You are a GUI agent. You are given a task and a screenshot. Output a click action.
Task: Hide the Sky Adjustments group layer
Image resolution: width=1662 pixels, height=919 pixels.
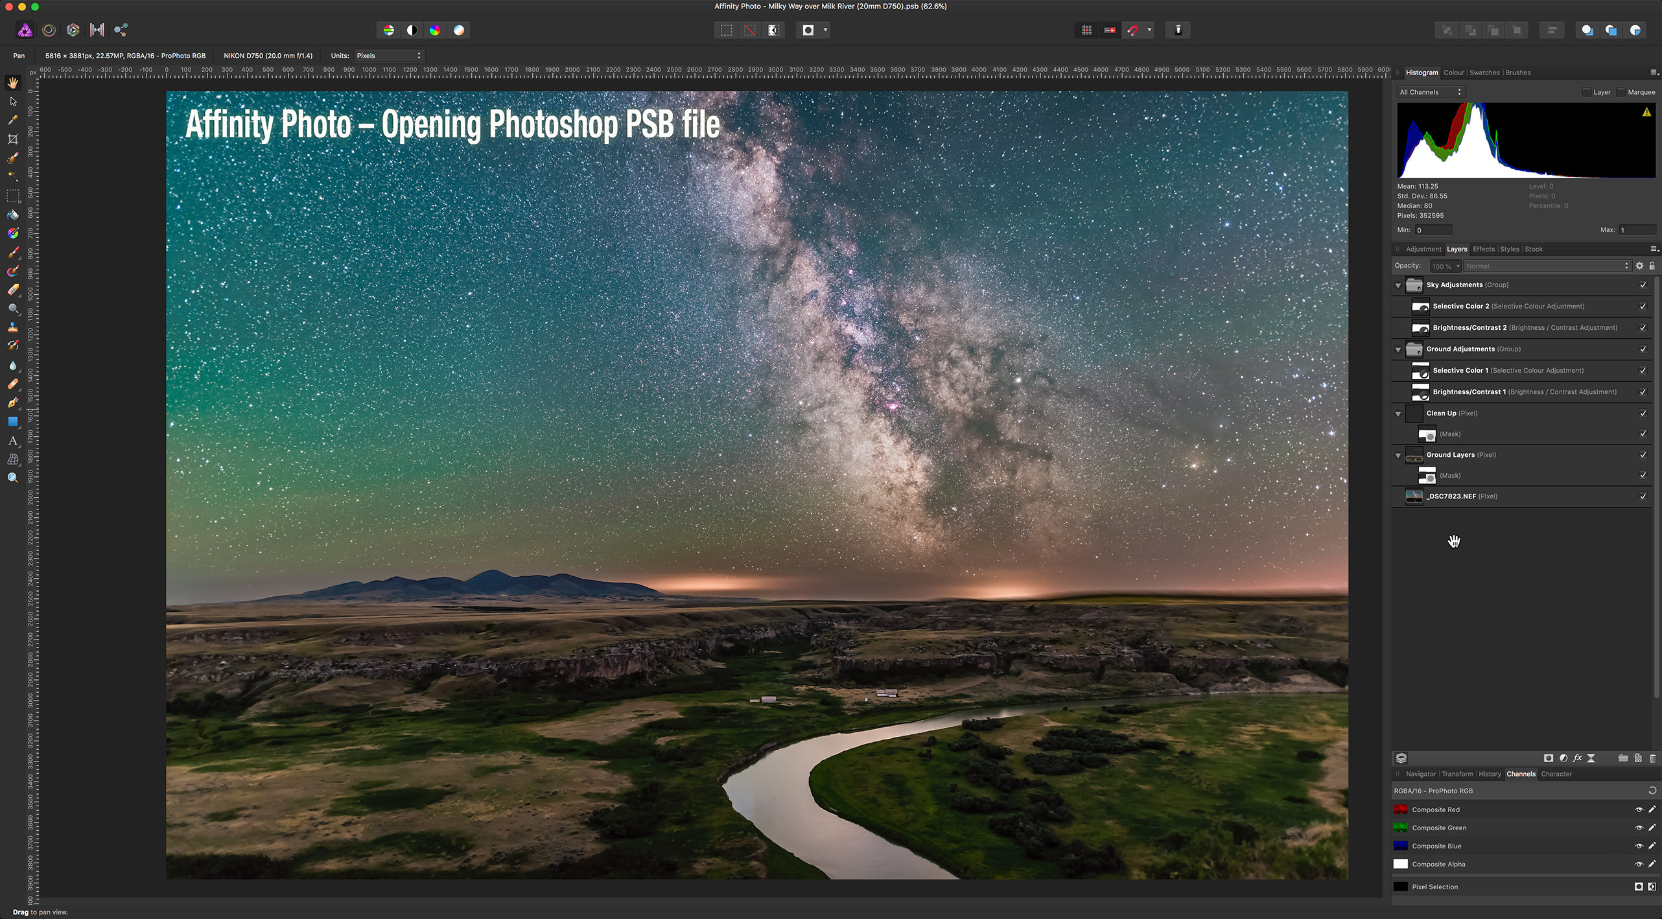1643,285
